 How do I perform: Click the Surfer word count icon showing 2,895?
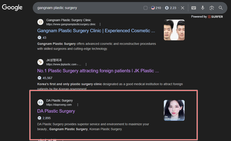tap(40, 118)
